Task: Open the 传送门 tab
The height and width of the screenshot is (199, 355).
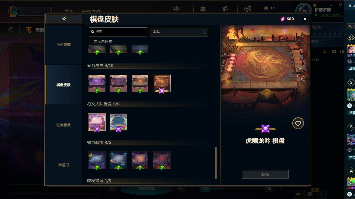Action: 64,165
